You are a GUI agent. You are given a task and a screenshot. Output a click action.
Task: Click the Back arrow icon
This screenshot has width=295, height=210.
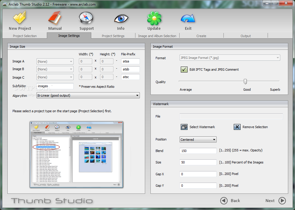[x=224, y=201]
